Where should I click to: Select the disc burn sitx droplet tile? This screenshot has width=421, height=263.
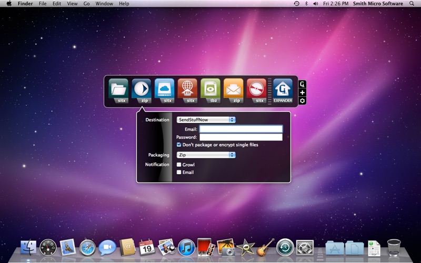coord(256,90)
